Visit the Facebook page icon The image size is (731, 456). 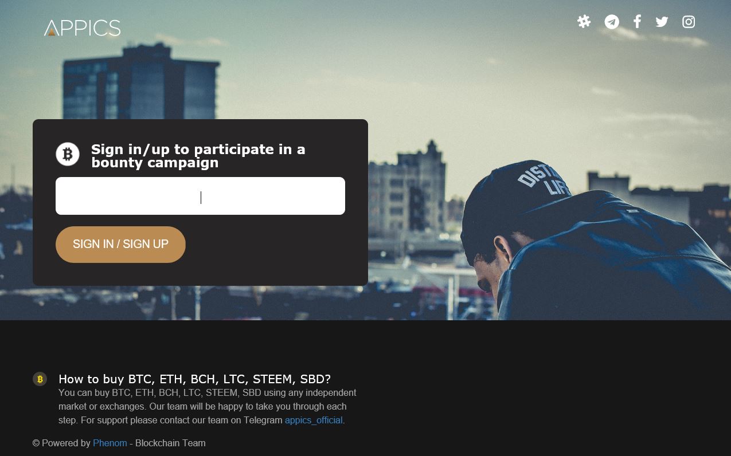click(637, 22)
